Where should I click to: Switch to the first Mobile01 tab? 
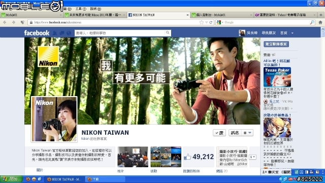(31, 15)
